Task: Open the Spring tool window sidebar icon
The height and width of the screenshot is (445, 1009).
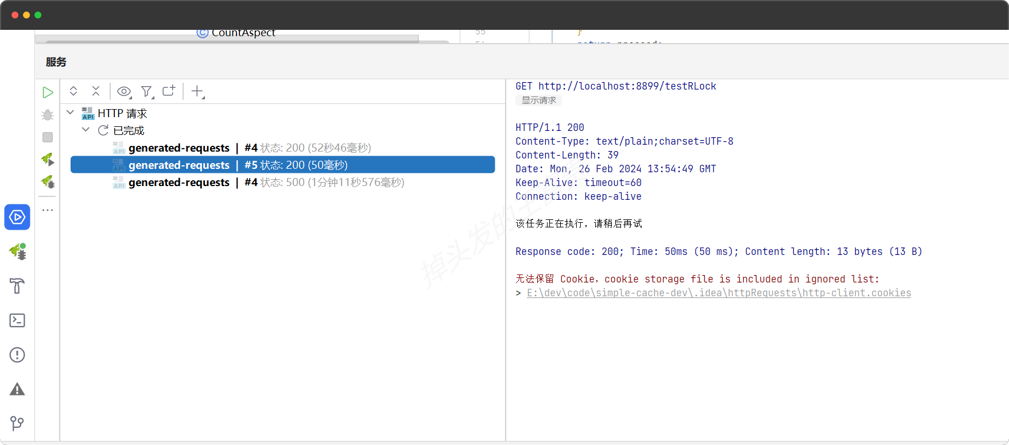Action: pos(17,251)
